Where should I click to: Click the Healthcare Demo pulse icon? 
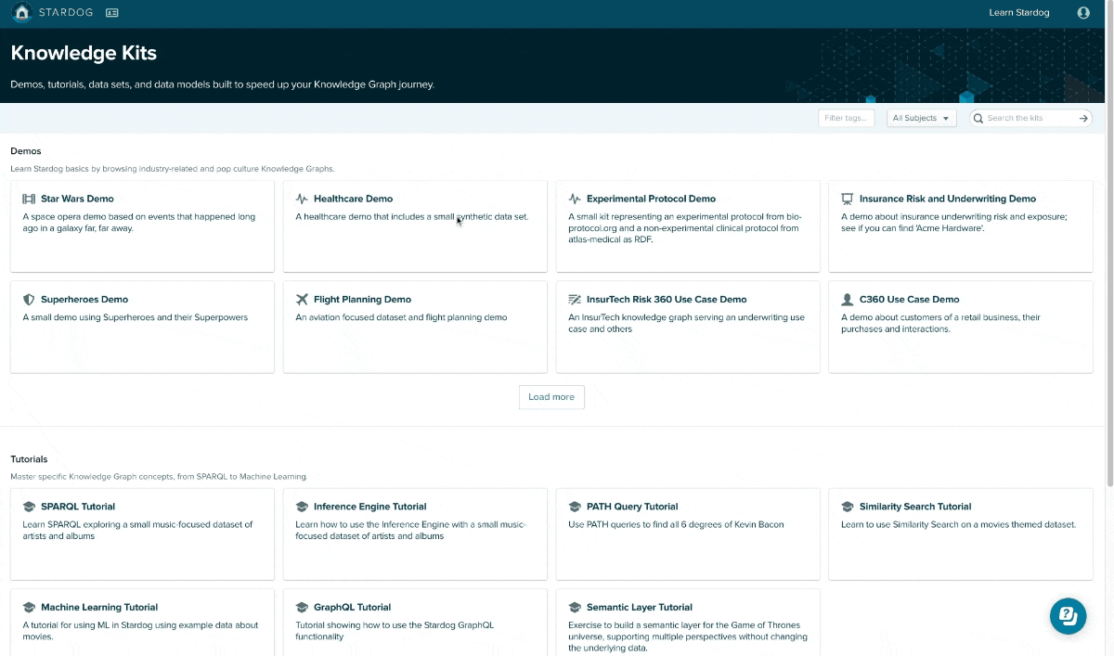(x=302, y=199)
